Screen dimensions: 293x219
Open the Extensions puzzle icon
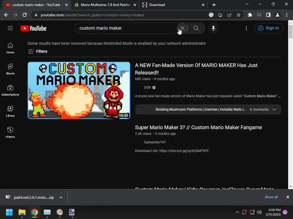click(250, 15)
